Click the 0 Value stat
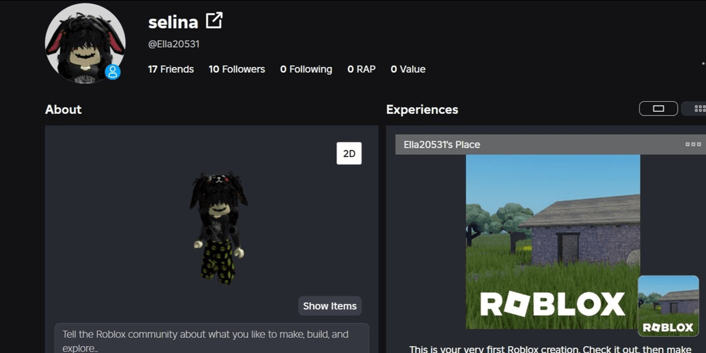Image resolution: width=706 pixels, height=353 pixels. 408,69
